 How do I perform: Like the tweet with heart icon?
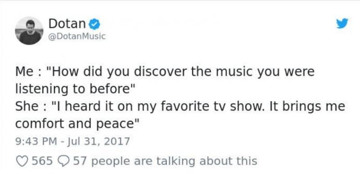point(21,161)
